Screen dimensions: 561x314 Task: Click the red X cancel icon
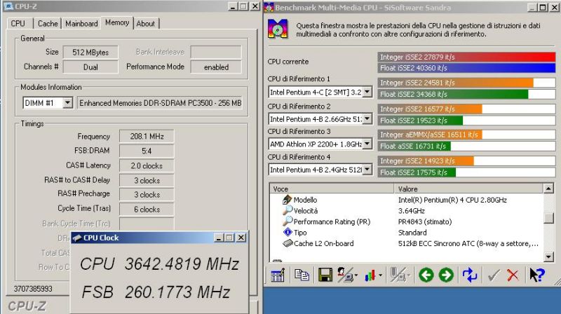[x=513, y=275]
